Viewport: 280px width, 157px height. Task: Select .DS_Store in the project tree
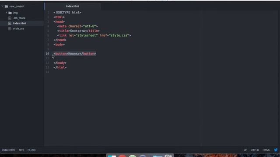[19, 18]
